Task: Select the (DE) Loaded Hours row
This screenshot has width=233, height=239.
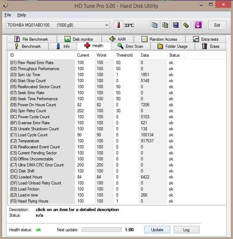Action: click(x=117, y=177)
